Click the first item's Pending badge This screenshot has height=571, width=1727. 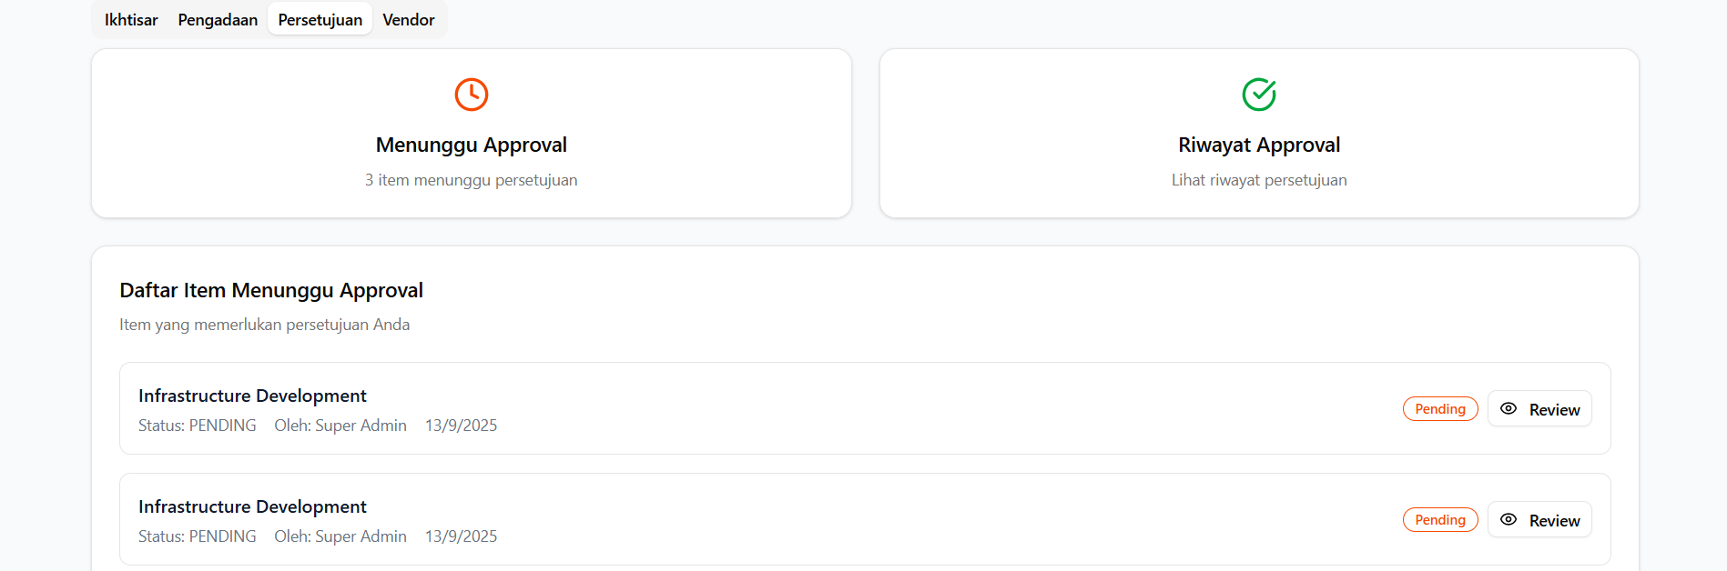click(x=1440, y=409)
